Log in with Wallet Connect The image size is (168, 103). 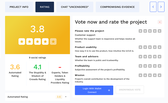[x=94, y=90]
